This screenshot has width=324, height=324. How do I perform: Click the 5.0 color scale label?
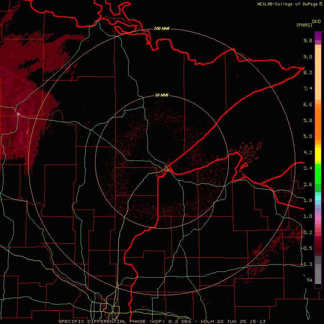click(308, 136)
